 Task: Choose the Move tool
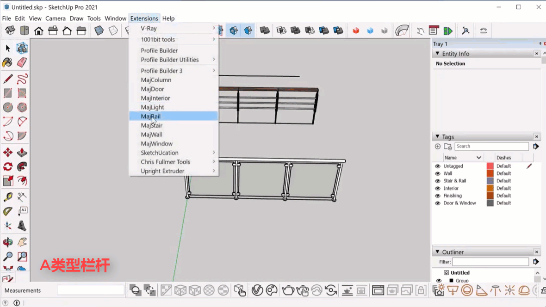coord(8,153)
